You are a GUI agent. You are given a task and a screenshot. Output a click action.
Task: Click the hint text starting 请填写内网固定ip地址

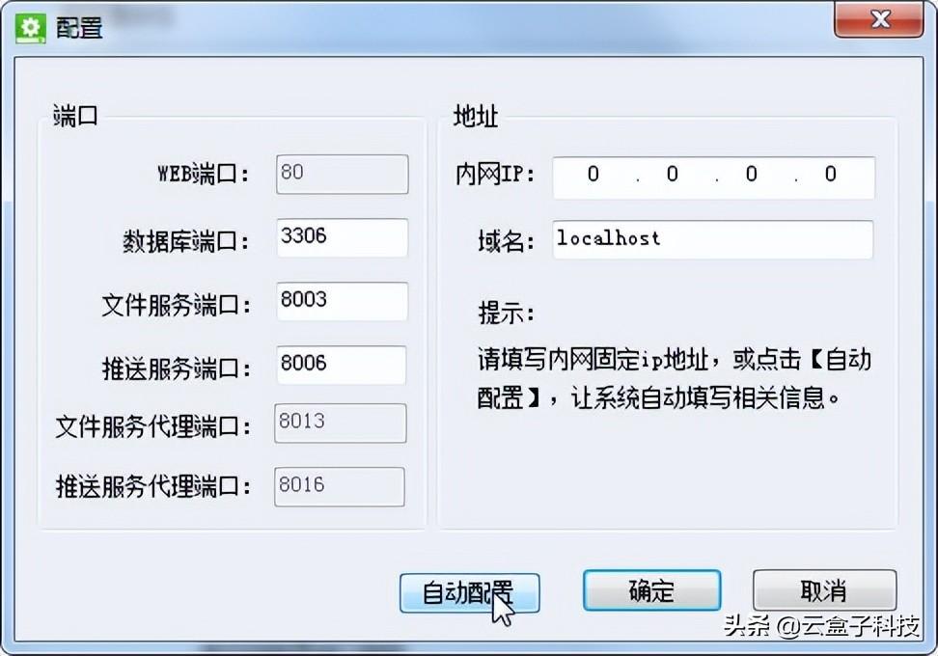tap(674, 378)
